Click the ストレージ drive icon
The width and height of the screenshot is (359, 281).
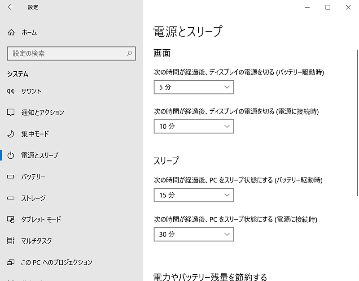[x=11, y=198]
